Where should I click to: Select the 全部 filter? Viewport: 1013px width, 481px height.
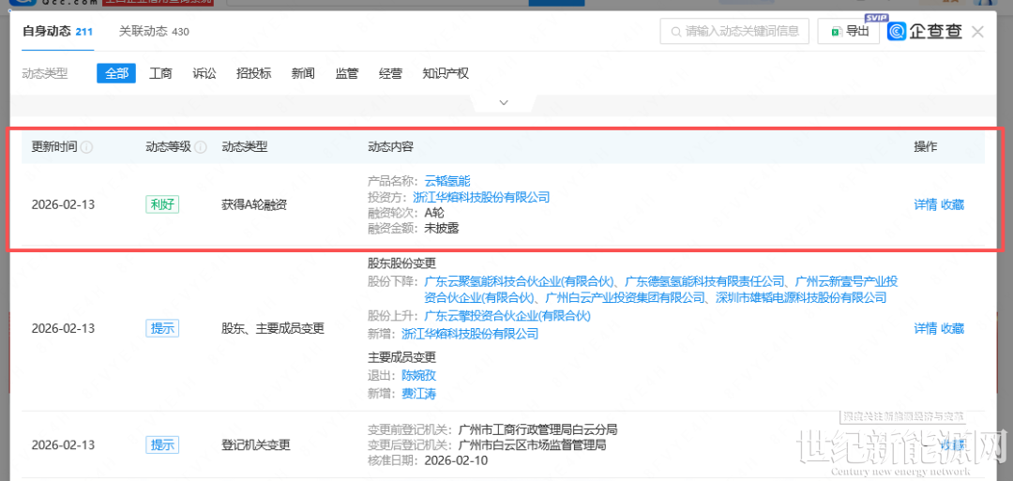tap(116, 73)
